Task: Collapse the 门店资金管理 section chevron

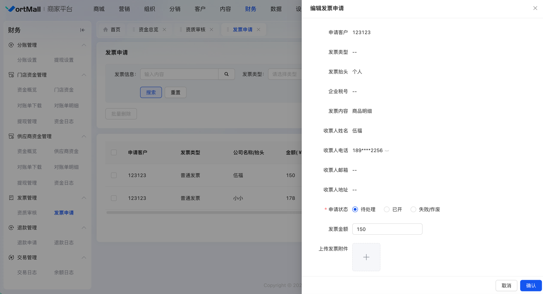Action: [84, 75]
